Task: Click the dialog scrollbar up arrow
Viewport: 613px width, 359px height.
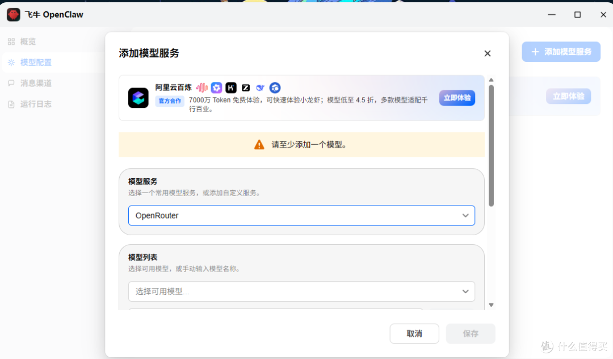Action: [x=491, y=80]
